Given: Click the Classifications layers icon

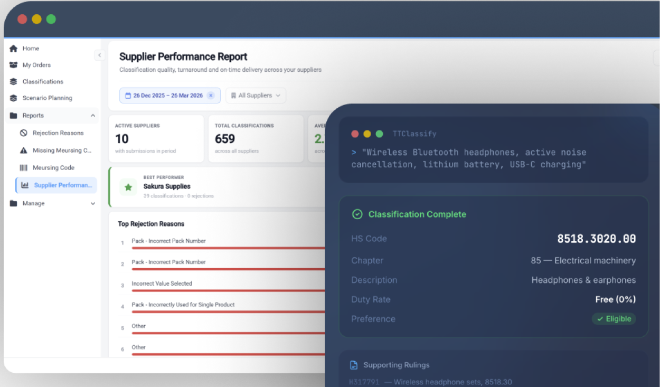Looking at the screenshot, I should 14,82.
